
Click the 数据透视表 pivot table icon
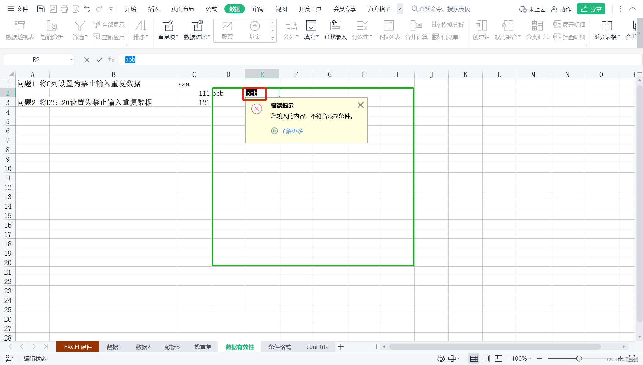tap(20, 26)
